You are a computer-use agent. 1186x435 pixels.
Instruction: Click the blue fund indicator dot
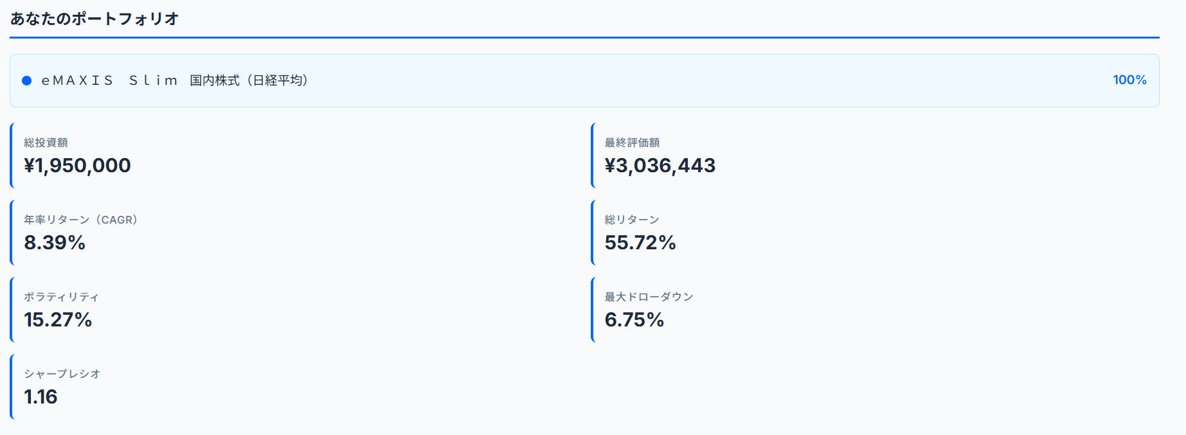[x=26, y=80]
